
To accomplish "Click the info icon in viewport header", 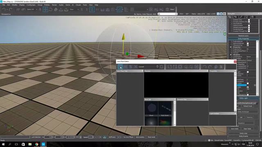I will coord(218,14).
